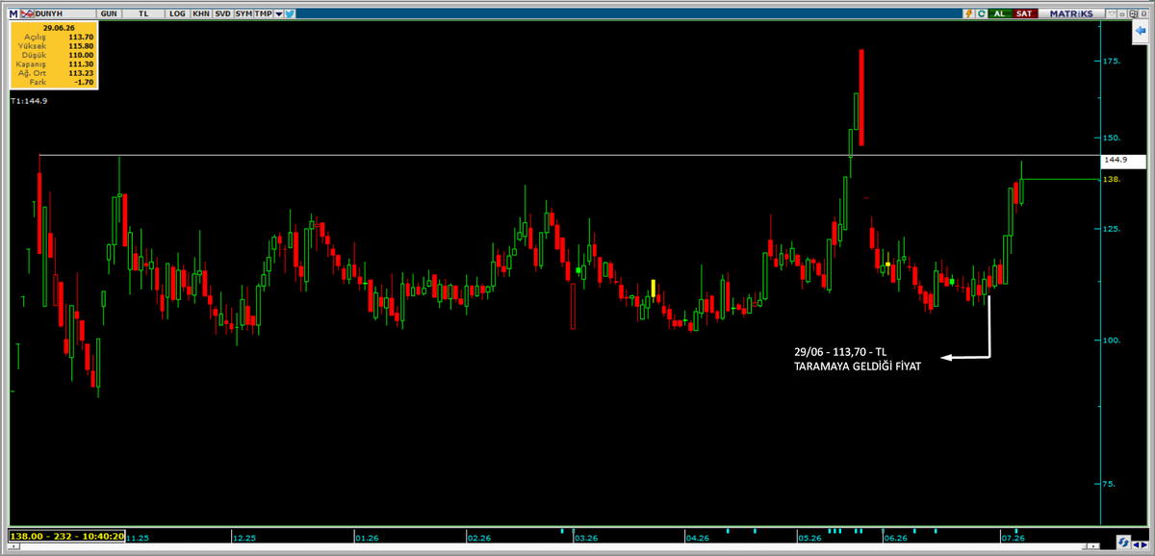Click the Ağ. Ort 113.23 value
The image size is (1155, 556).
[x=79, y=73]
